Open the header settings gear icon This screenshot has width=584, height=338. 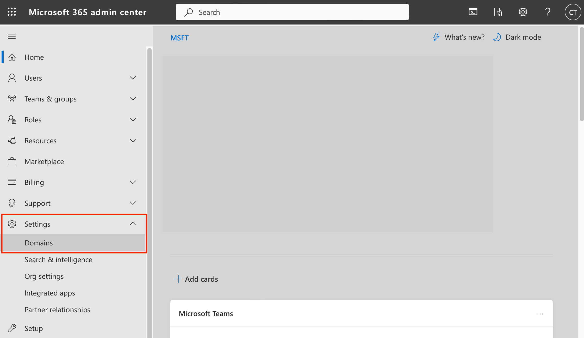pos(523,12)
